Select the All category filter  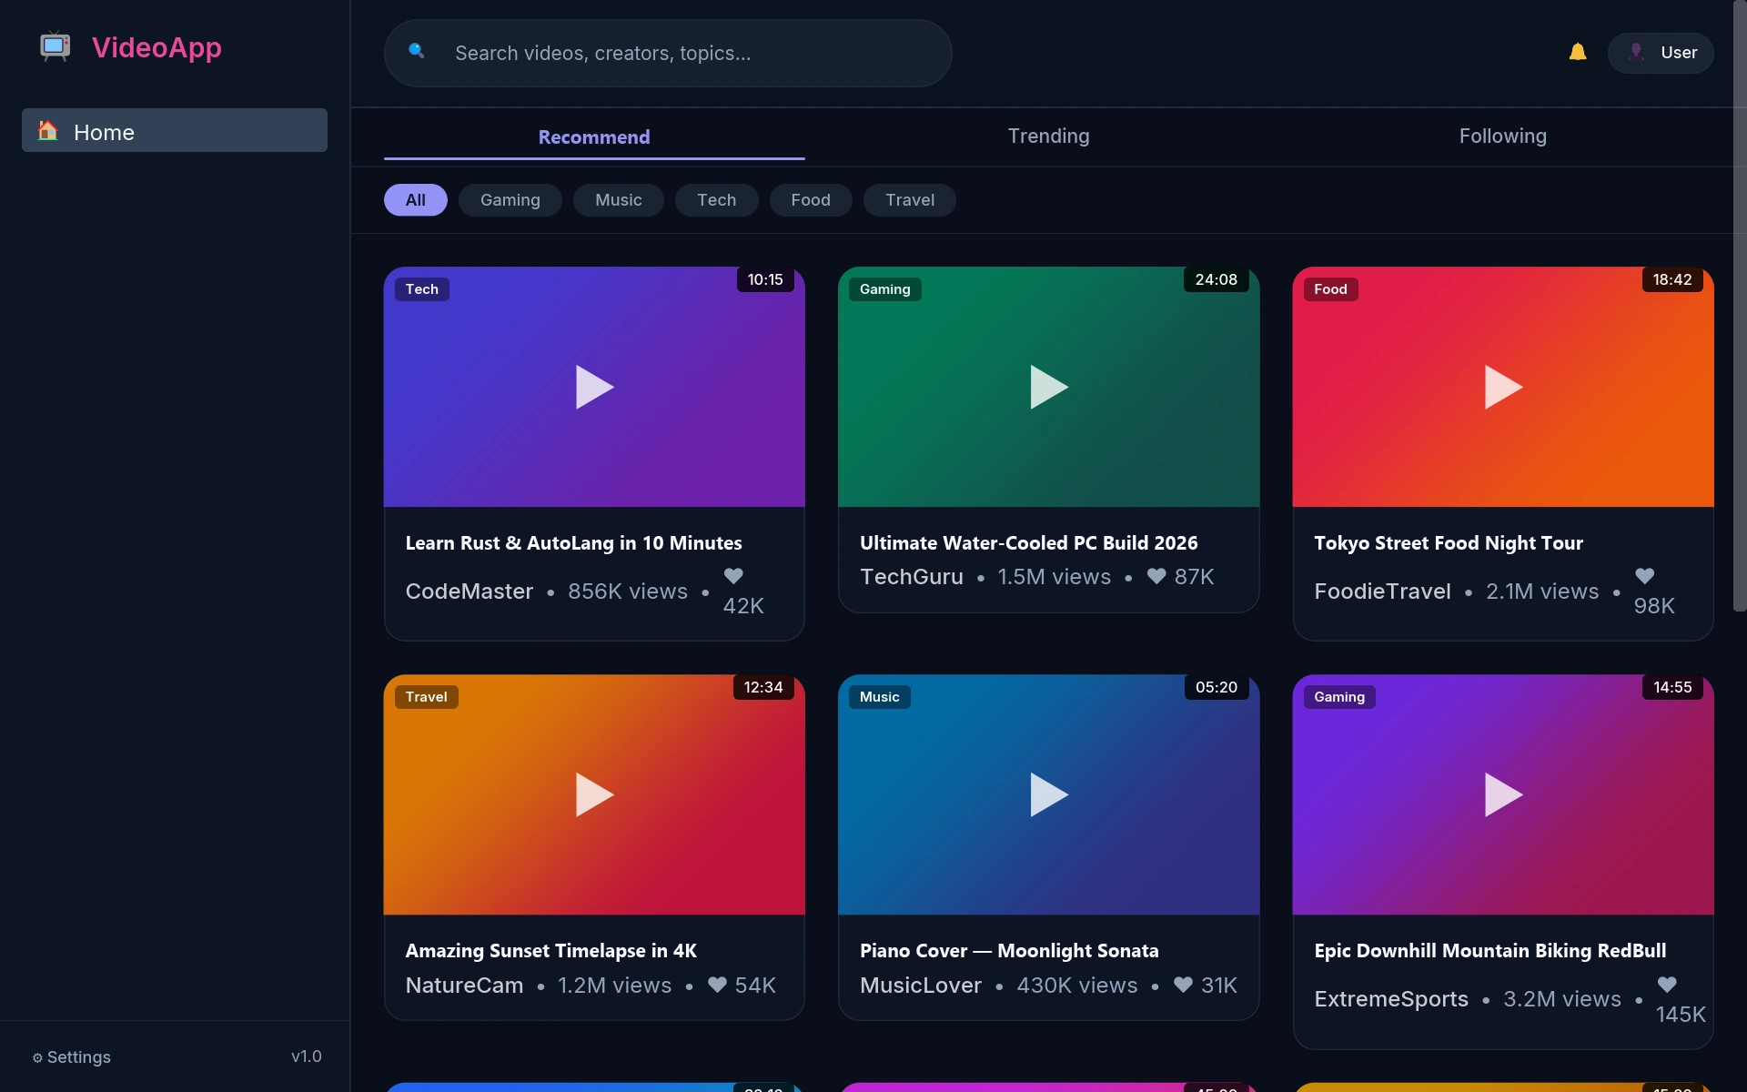point(416,200)
